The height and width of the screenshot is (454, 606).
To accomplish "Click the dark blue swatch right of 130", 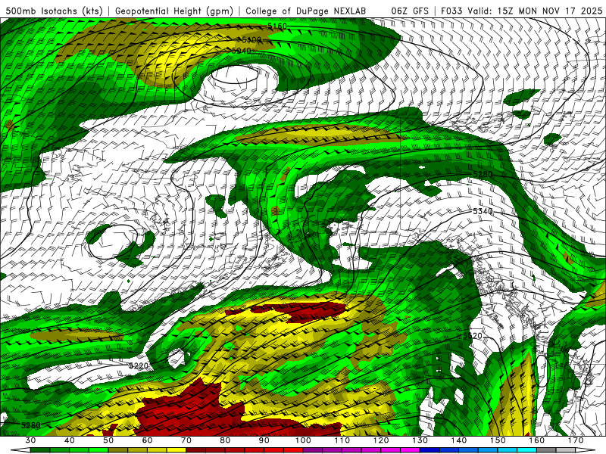I will (x=430, y=450).
